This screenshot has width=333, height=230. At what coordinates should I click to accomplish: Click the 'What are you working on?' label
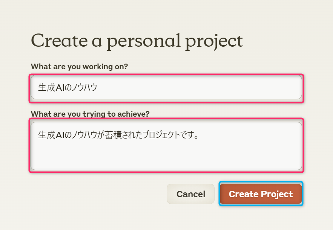(80, 66)
